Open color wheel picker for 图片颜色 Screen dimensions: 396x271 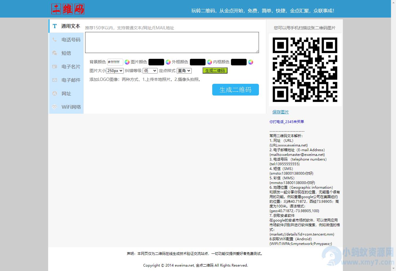click(168, 62)
